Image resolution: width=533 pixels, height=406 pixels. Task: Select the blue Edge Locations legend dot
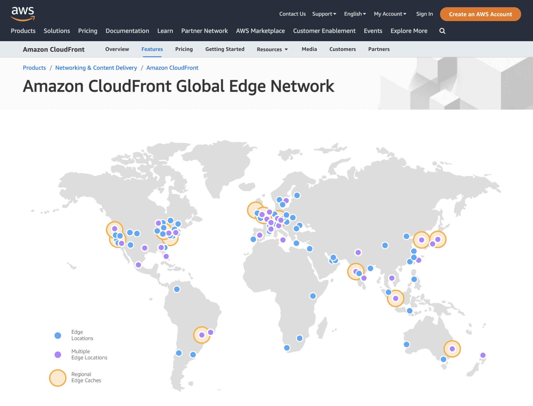tap(58, 335)
